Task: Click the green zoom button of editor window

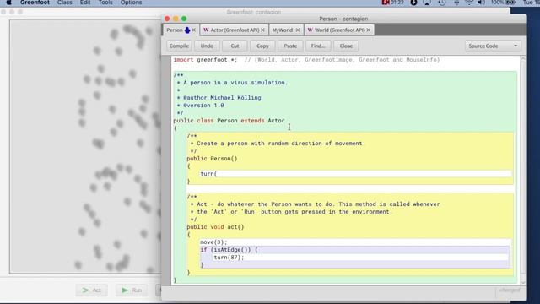Action: click(x=184, y=19)
